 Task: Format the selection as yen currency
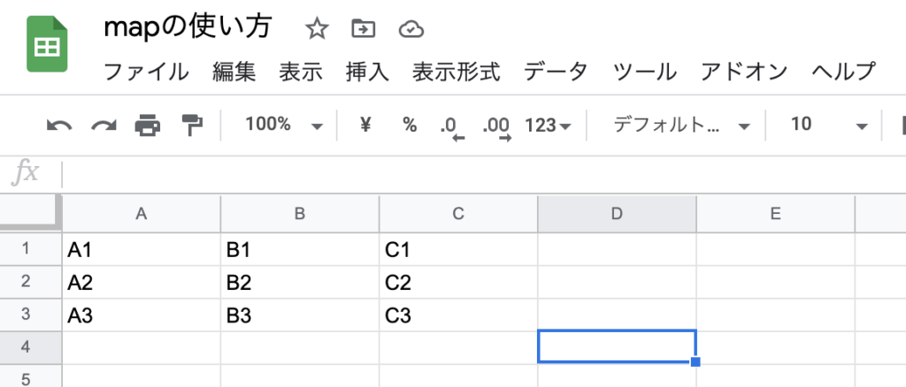click(365, 124)
